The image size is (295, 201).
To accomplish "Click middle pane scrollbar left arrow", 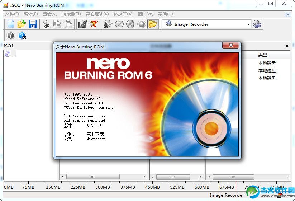I will click(x=153, y=177).
